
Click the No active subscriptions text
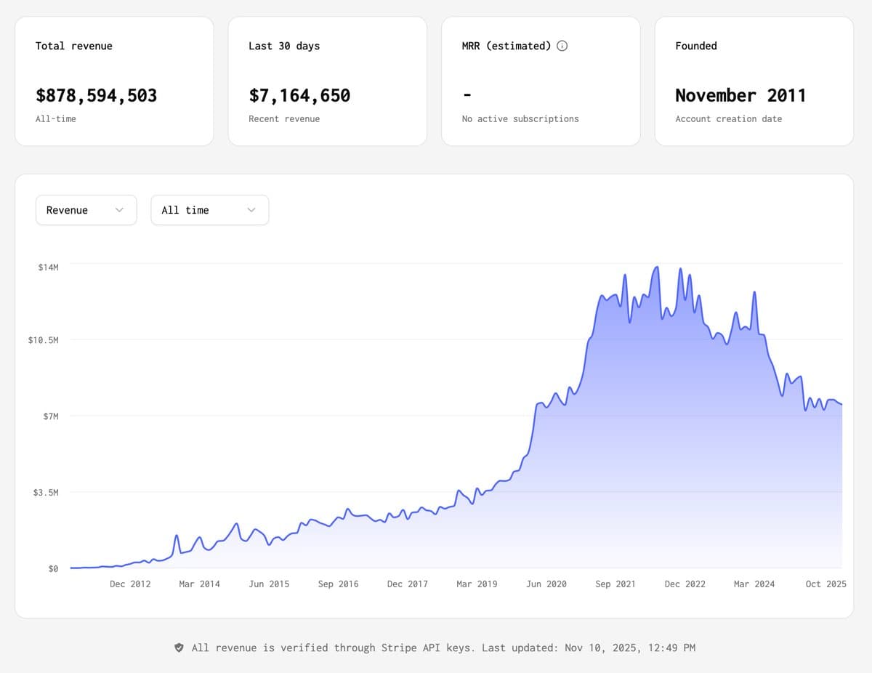pos(520,118)
